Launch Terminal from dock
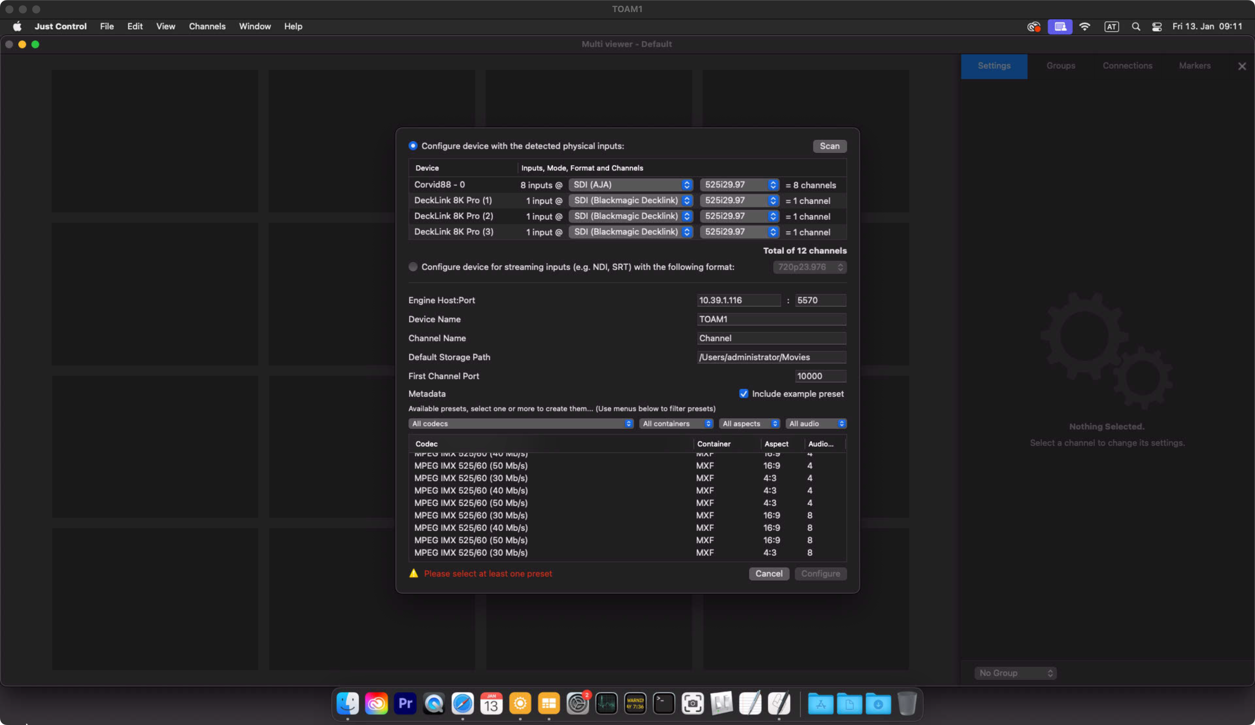Viewport: 1255px width, 725px height. [x=664, y=703]
